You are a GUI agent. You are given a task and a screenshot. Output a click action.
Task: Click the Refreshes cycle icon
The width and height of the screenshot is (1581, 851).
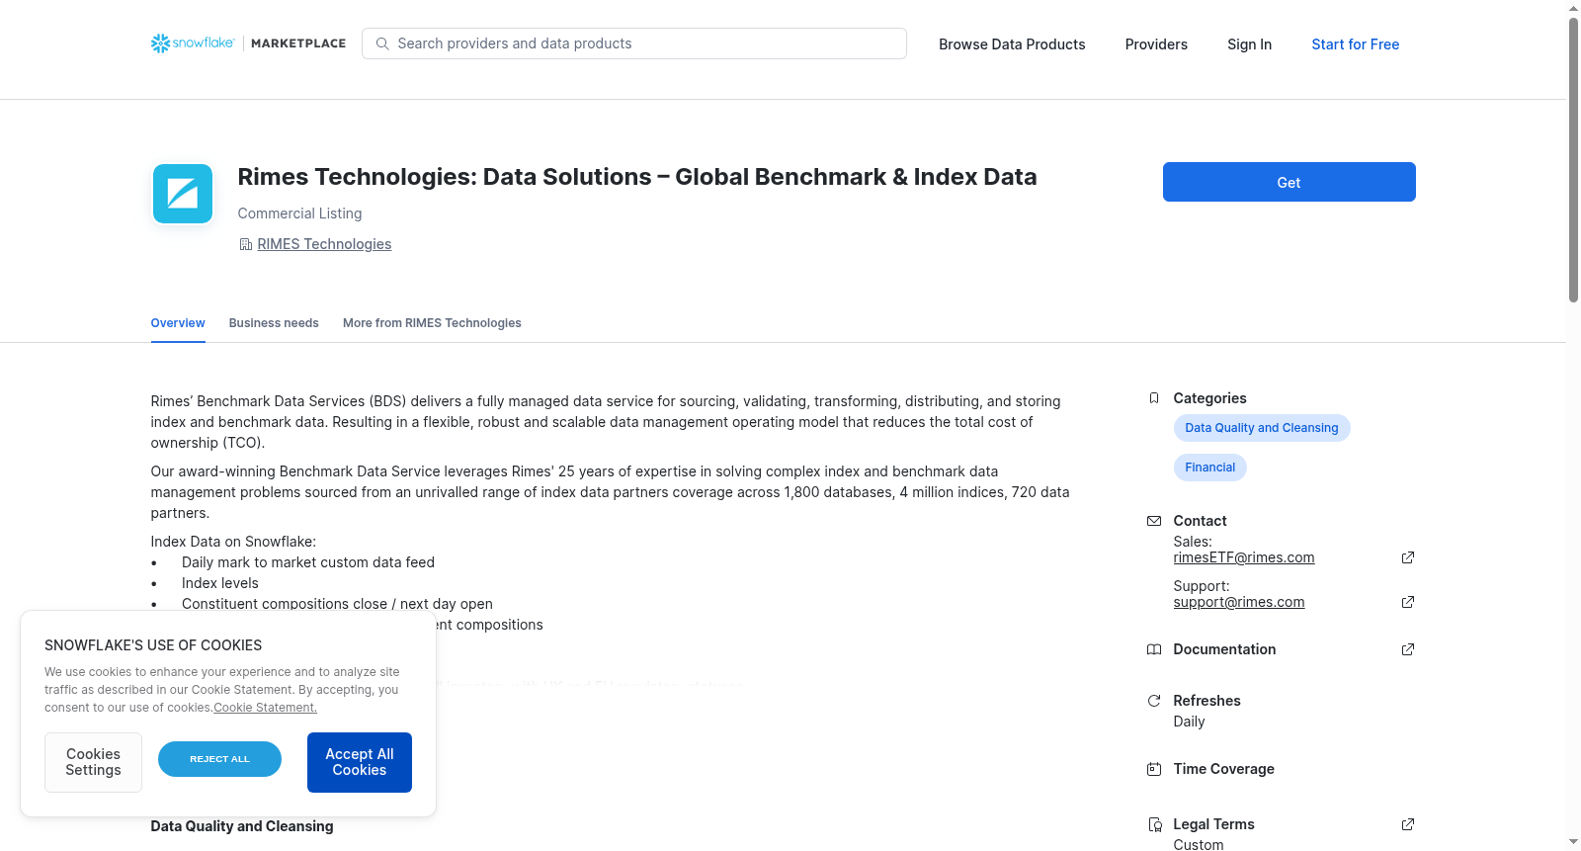(x=1153, y=701)
